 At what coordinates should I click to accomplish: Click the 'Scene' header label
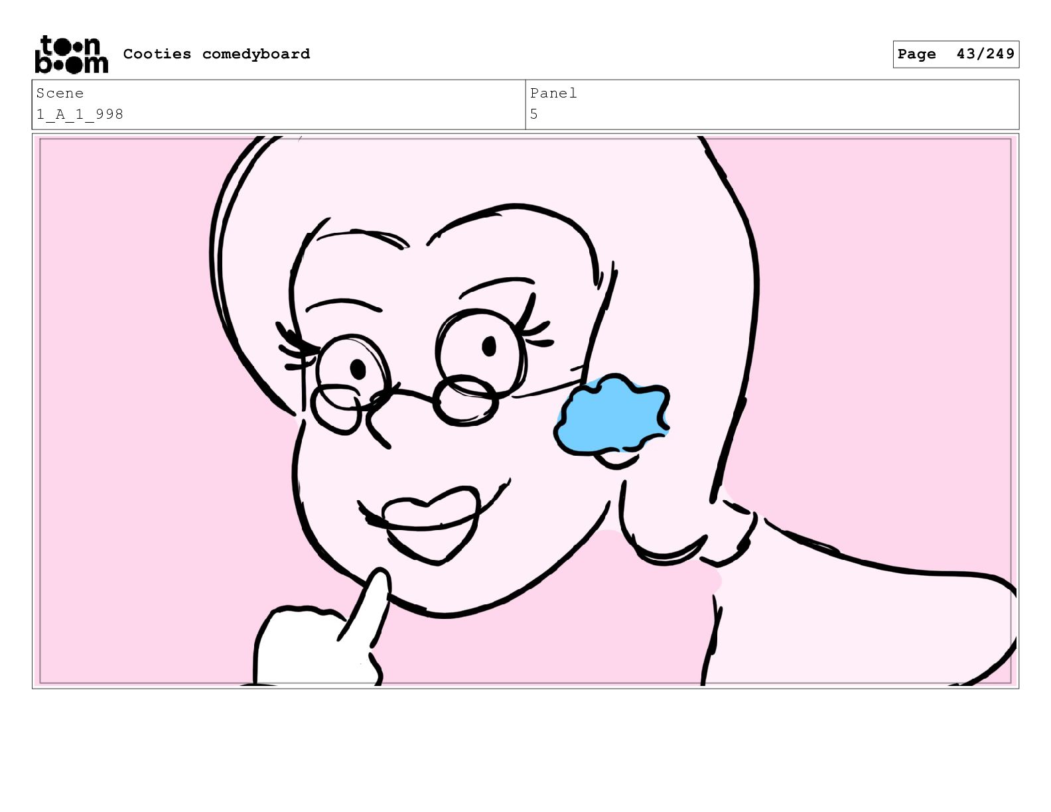60,94
